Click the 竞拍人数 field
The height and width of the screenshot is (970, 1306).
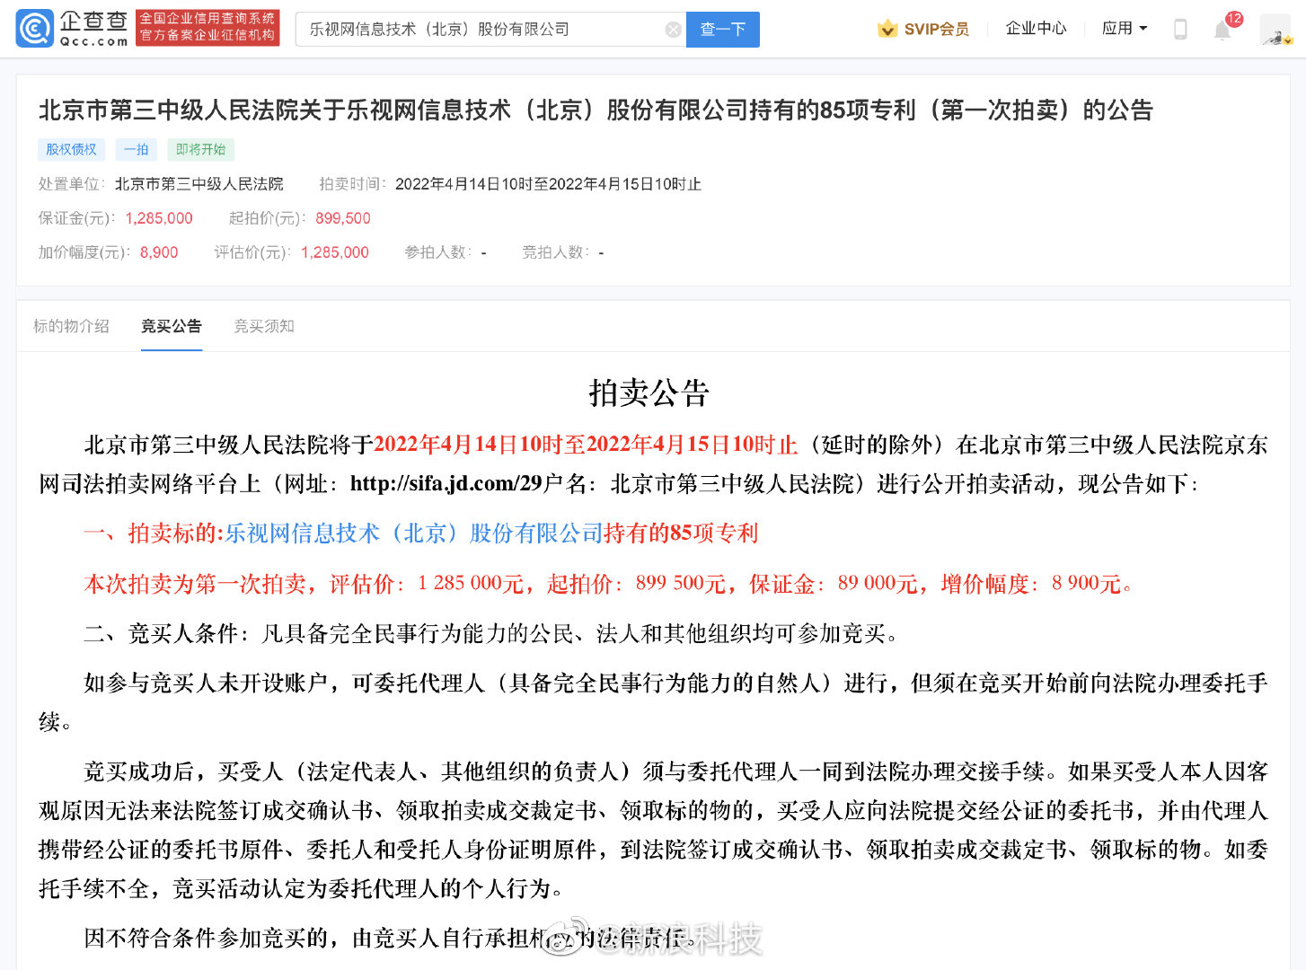[563, 252]
